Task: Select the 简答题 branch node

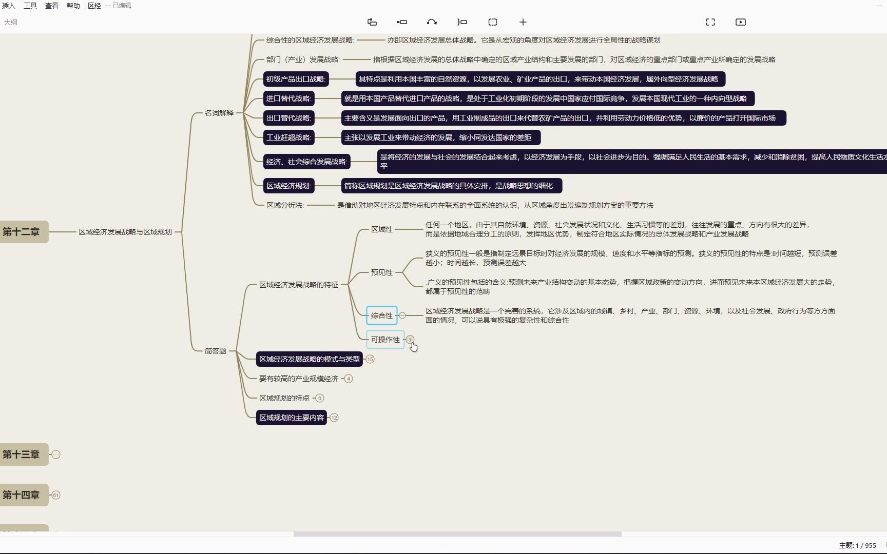Action: [x=216, y=351]
